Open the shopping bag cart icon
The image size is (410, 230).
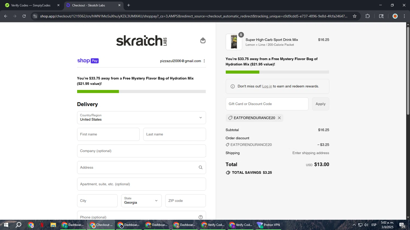[203, 40]
